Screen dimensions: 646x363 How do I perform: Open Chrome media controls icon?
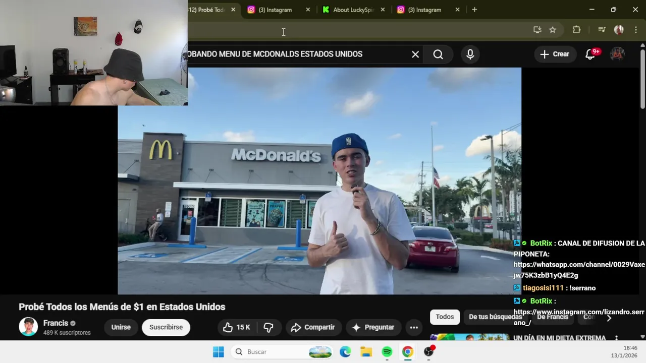click(602, 30)
